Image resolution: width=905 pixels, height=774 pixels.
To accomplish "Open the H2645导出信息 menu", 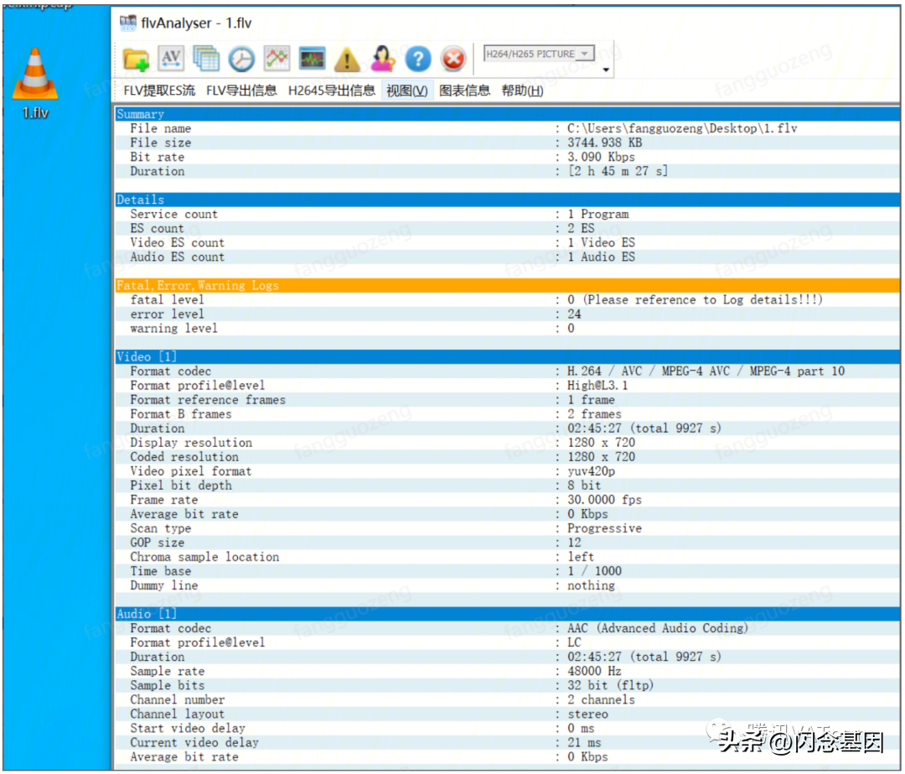I will coord(331,91).
